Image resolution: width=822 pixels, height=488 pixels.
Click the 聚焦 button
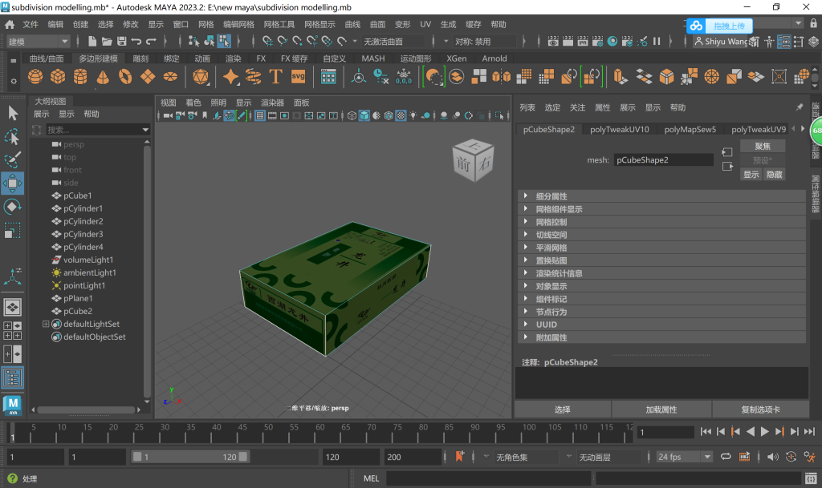coord(763,146)
